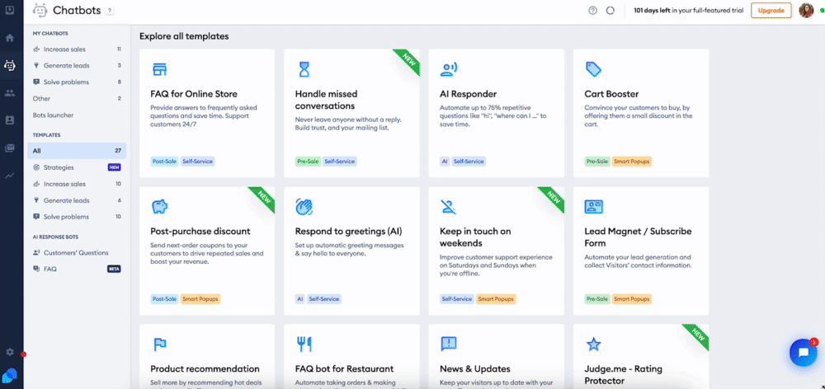Click Pre-Sale tag on Lead Magnet card
This screenshot has height=389, width=825.
tap(597, 299)
